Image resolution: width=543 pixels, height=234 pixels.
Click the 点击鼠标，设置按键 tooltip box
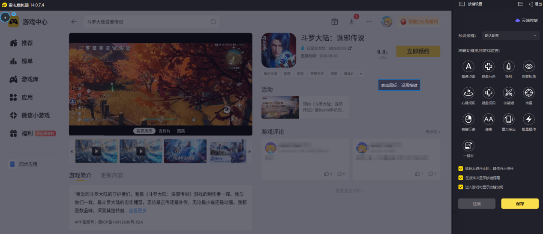[399, 85]
